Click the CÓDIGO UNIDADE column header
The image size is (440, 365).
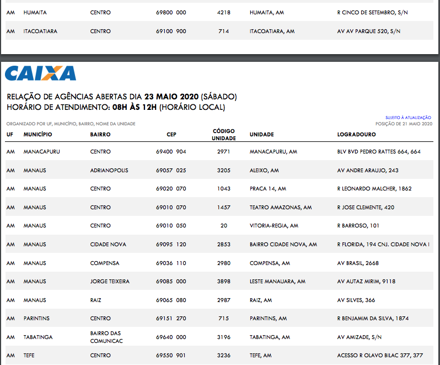[224, 135]
